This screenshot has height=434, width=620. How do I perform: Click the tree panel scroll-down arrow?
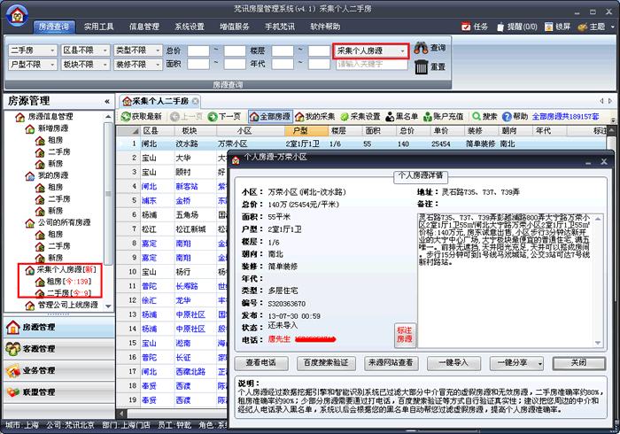click(x=108, y=306)
